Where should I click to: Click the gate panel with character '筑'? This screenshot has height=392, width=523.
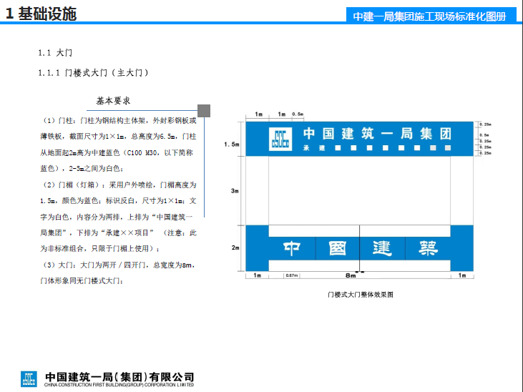click(x=428, y=248)
